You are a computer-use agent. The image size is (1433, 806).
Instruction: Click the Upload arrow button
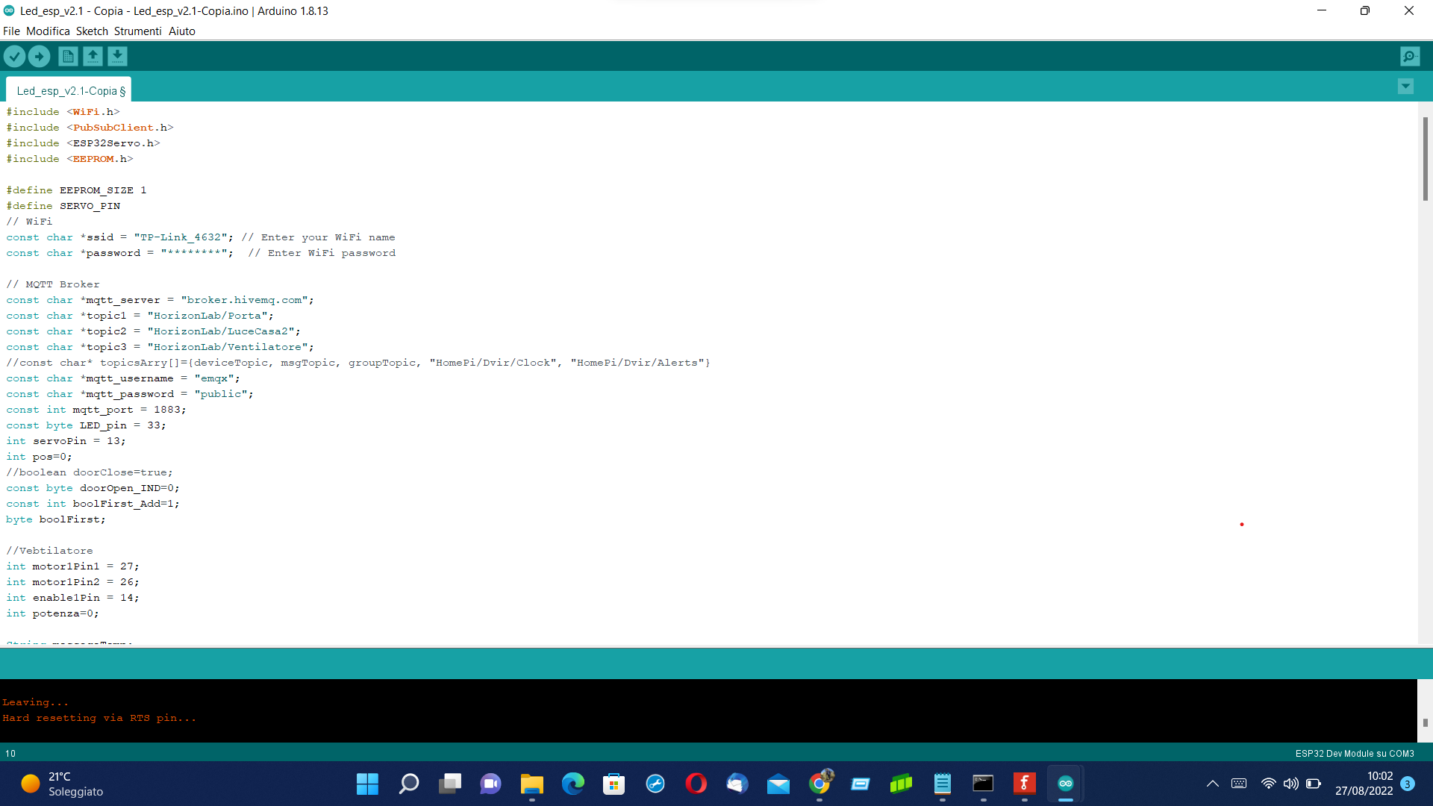click(x=39, y=56)
